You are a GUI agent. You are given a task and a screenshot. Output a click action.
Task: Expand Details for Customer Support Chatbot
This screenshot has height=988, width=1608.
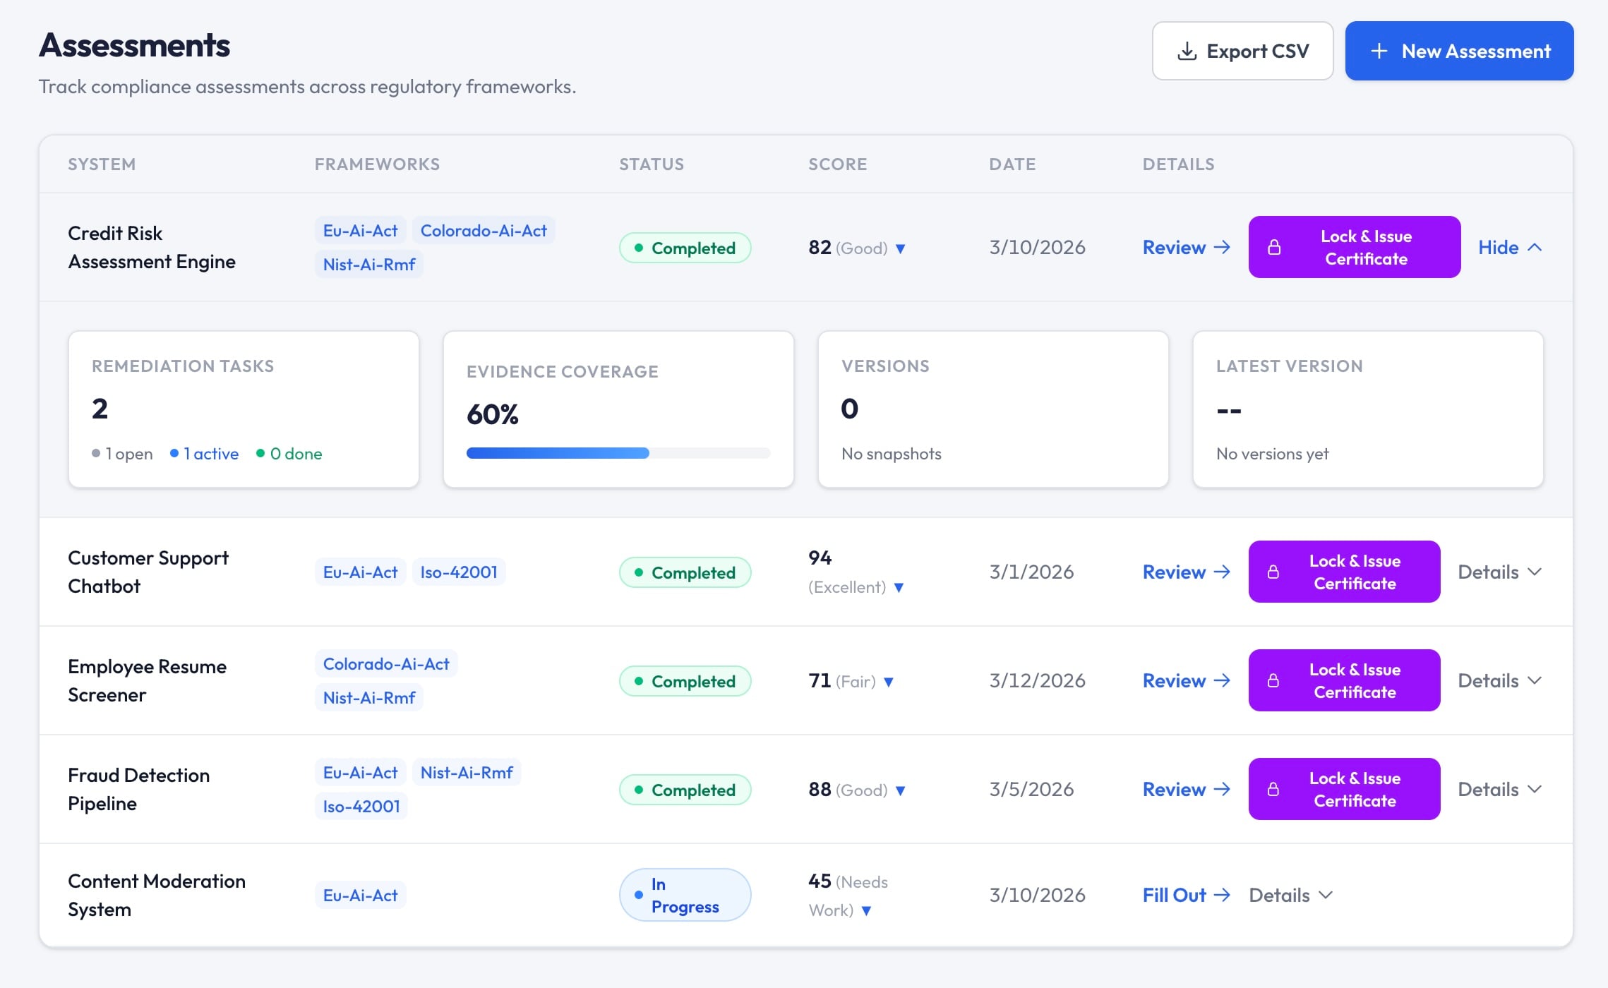tap(1499, 572)
